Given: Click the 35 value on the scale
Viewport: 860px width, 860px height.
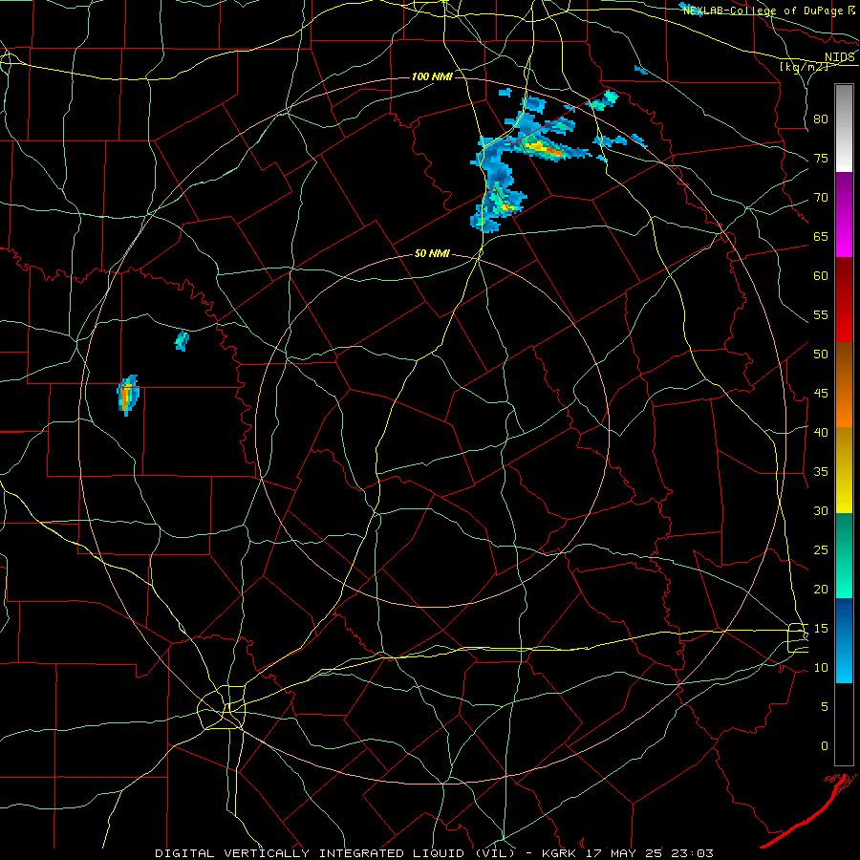Looking at the screenshot, I should (821, 472).
